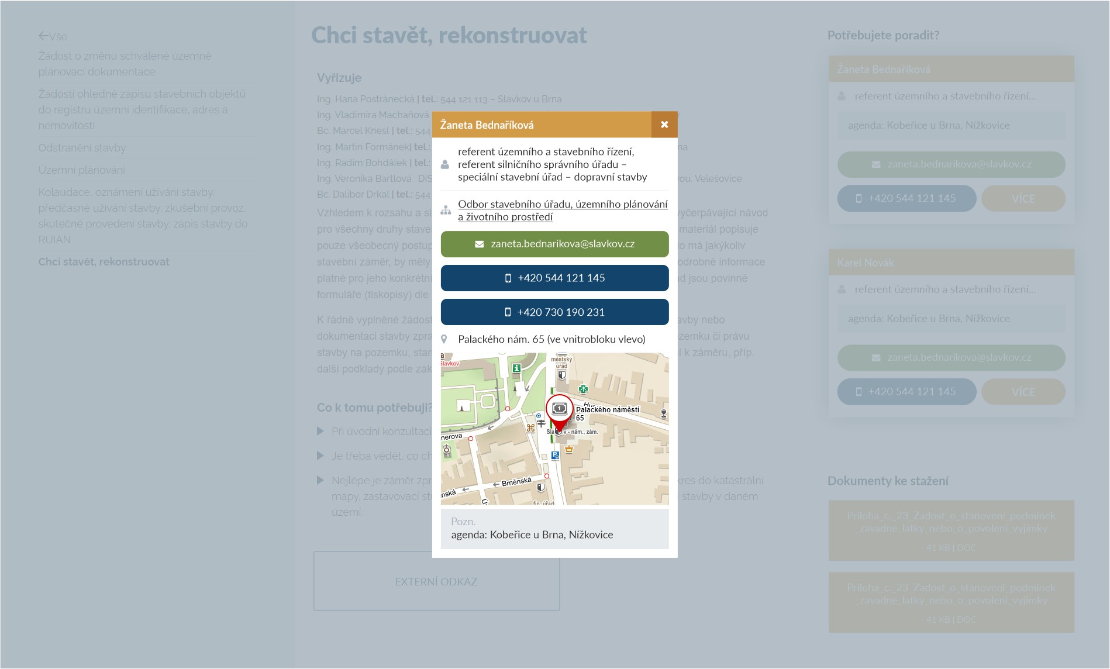Click Karel Novák card header
Viewport: 1110px width, 669px height.
(951, 263)
